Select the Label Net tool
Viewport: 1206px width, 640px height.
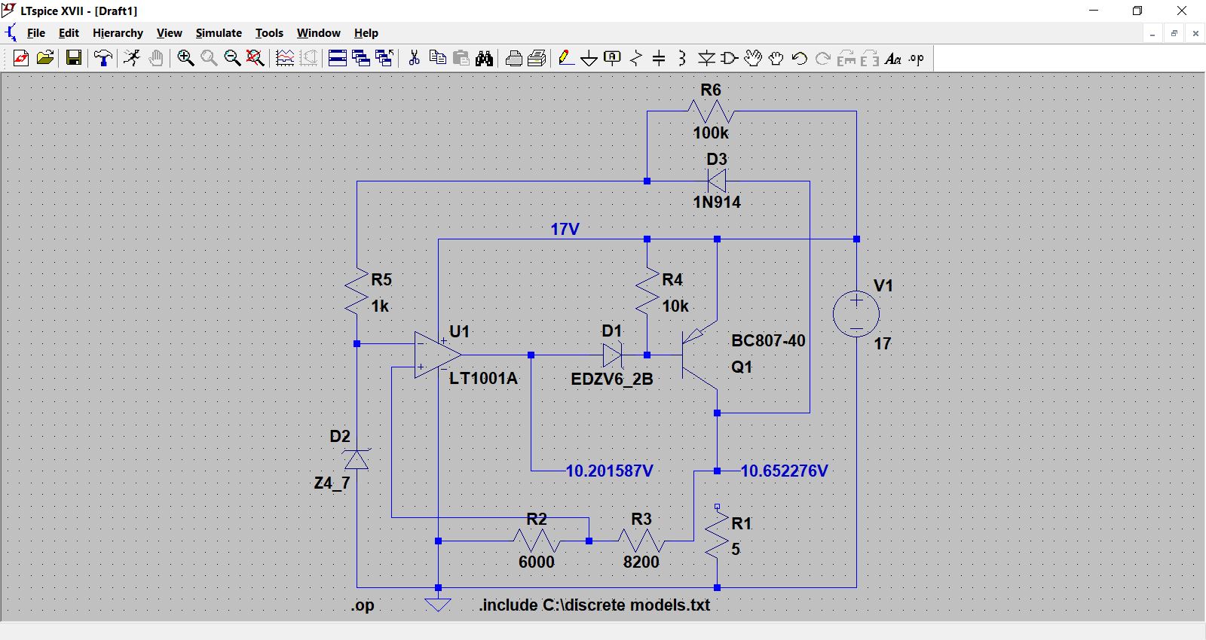click(613, 58)
